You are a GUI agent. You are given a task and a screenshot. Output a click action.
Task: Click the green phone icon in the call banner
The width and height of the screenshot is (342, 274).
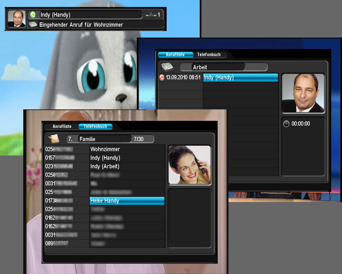(33, 15)
